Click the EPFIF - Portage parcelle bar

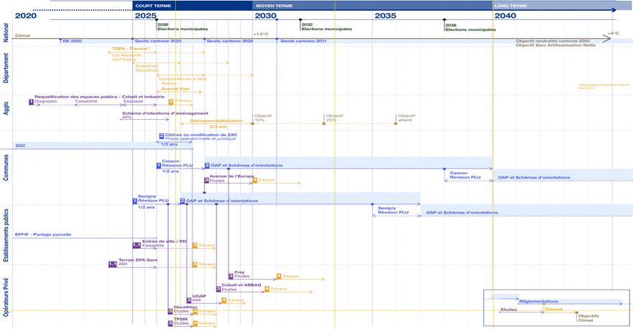point(43,234)
